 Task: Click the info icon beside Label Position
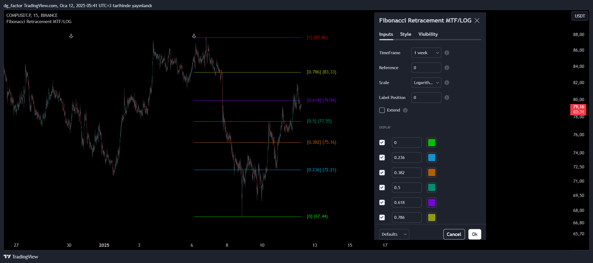point(447,98)
